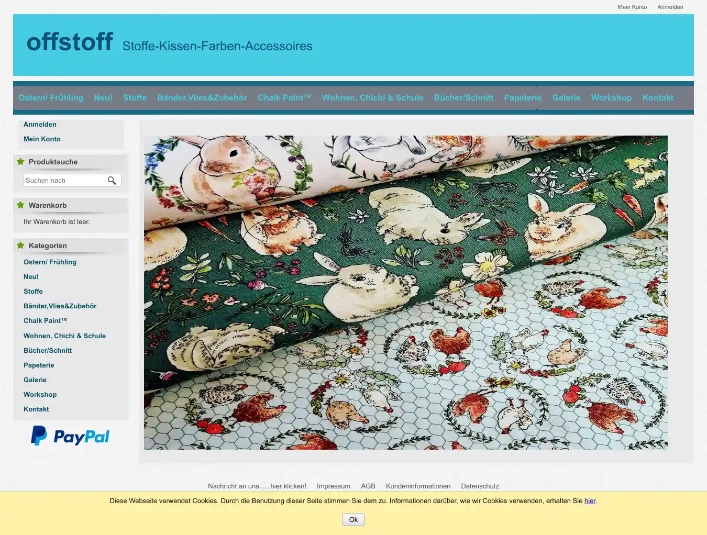Open Anmelden link in the top-right corner
The width and height of the screenshot is (707, 535).
(670, 7)
